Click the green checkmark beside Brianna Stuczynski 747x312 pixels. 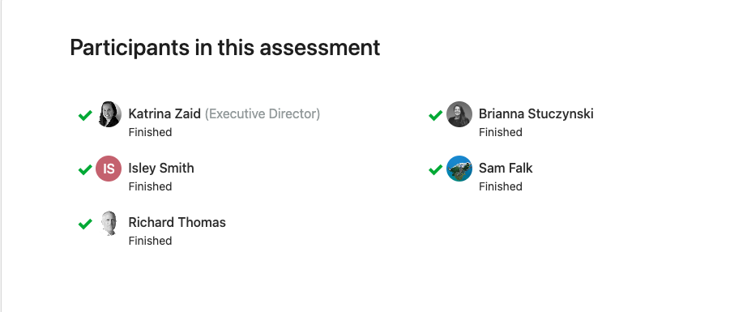pyautogui.click(x=435, y=115)
